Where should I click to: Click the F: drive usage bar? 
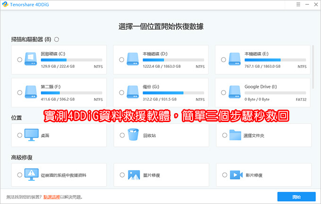point(71,93)
